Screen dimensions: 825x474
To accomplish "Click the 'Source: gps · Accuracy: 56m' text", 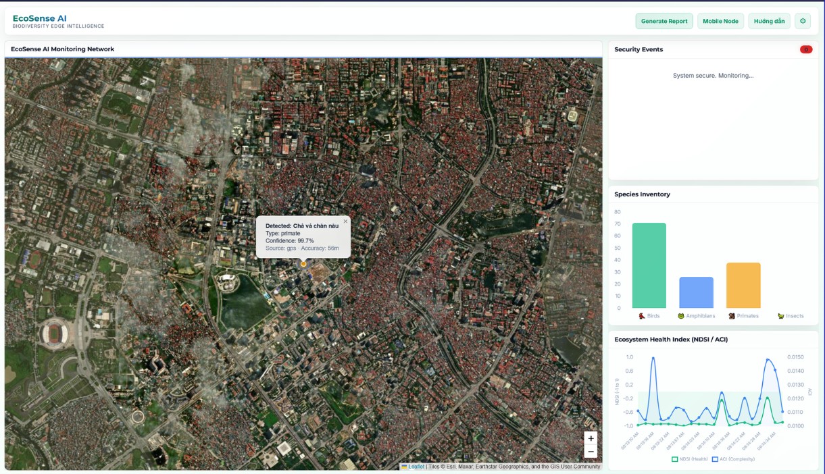I will (x=302, y=248).
